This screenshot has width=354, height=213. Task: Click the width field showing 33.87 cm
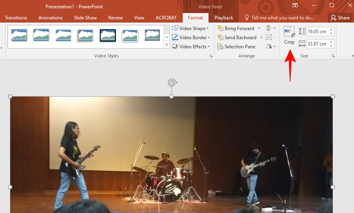tap(318, 44)
